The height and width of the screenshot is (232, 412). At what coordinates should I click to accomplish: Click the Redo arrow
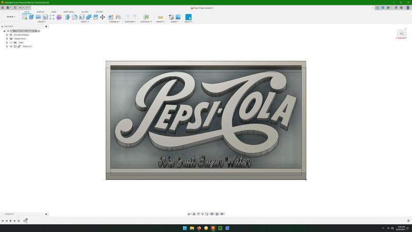(x=27, y=8)
